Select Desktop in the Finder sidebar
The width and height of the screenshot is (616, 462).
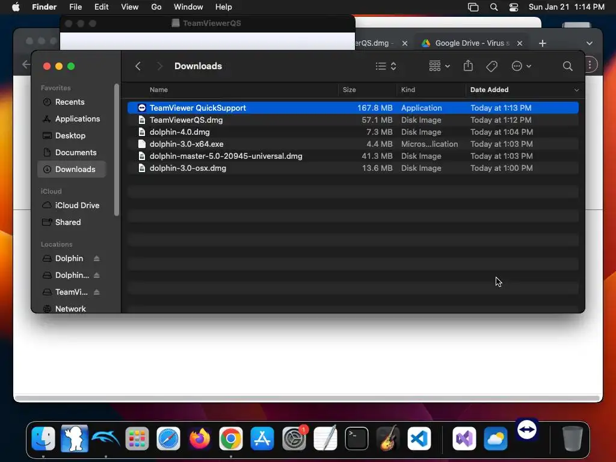click(72, 135)
